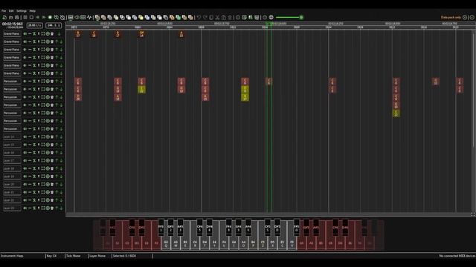Click the 'Instrument: Harp' status entry
Screen dimensions: 476x267
12,256
